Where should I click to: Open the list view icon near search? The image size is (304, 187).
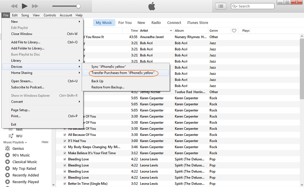(x=221, y=6)
